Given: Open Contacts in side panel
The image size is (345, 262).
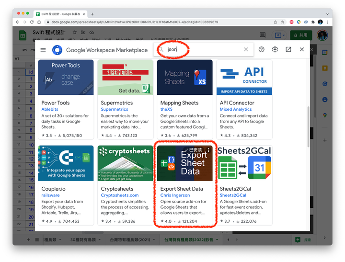Looking at the screenshot, I should tap(325, 100).
